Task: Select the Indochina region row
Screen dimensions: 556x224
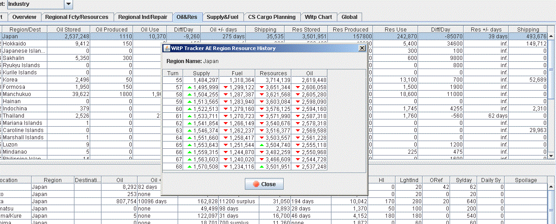Action: coord(274,109)
